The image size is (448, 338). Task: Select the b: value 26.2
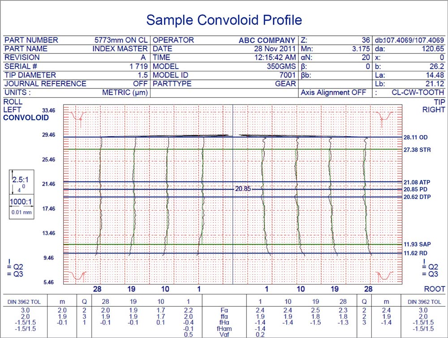[437, 66]
